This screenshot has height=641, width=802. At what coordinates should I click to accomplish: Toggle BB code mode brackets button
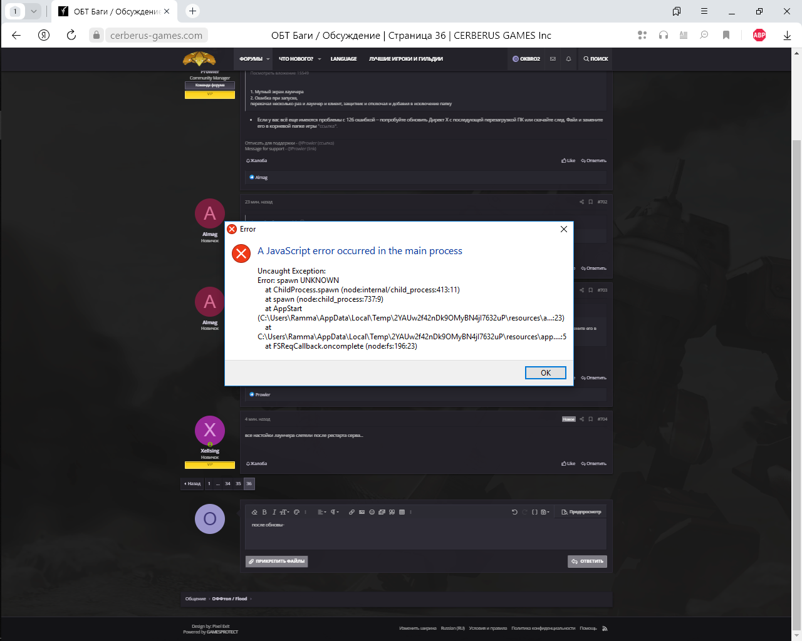coord(534,512)
